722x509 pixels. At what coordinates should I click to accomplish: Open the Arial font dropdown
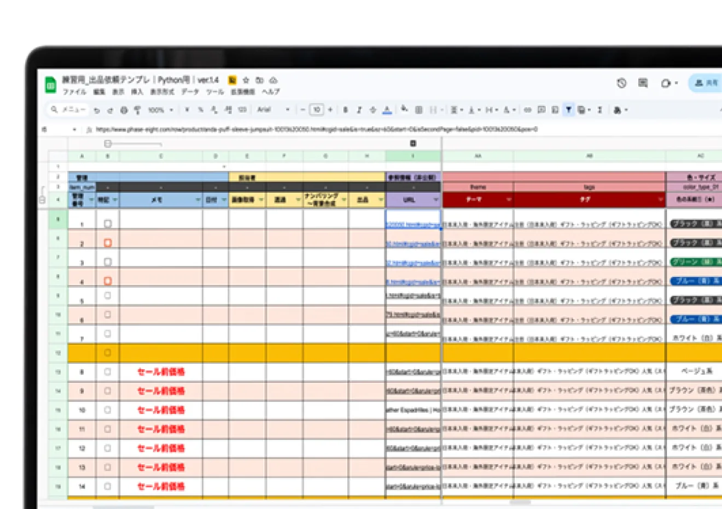tap(273, 110)
